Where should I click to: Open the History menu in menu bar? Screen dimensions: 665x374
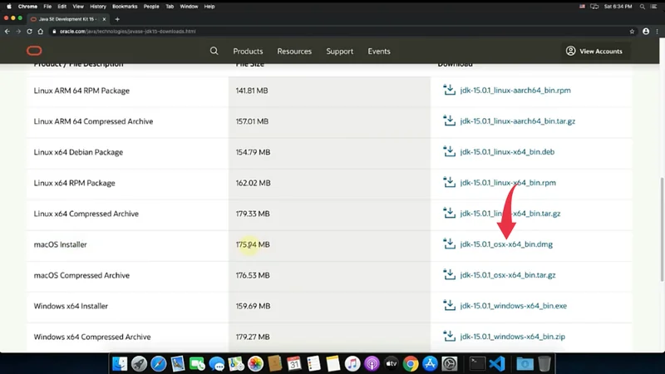pyautogui.click(x=97, y=6)
